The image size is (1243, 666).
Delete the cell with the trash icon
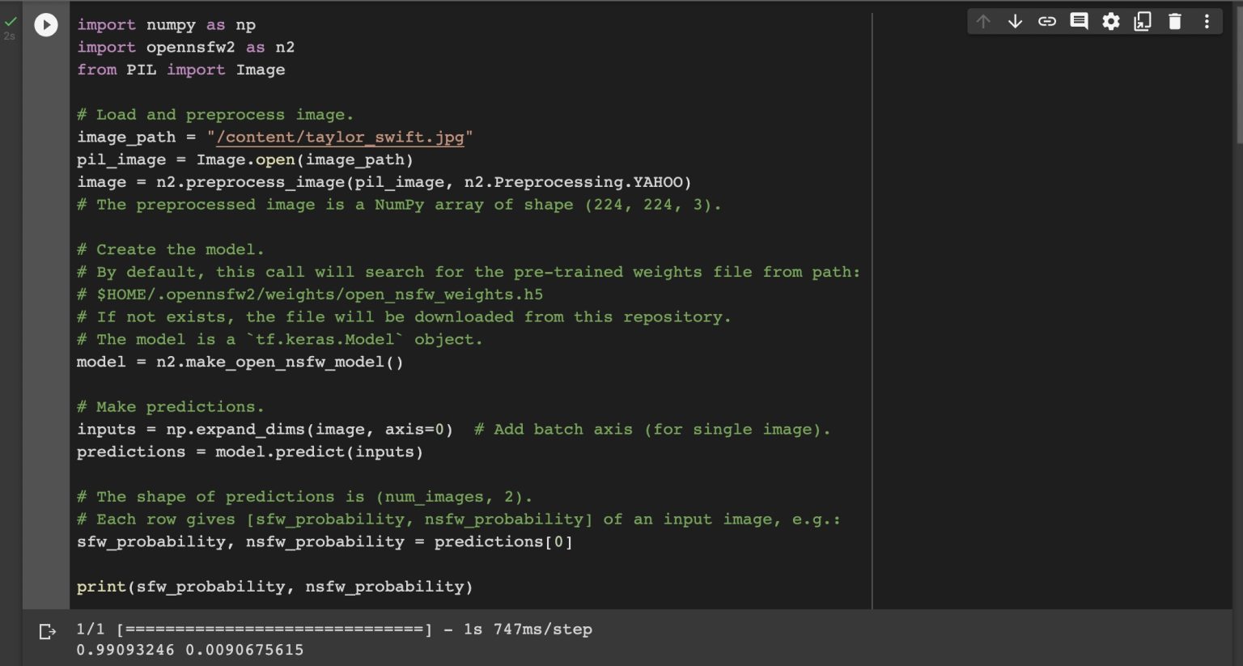pos(1175,22)
